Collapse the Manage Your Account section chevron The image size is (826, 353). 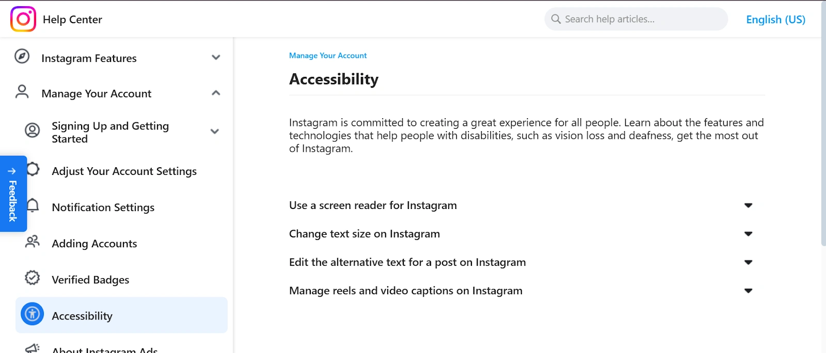(x=216, y=93)
